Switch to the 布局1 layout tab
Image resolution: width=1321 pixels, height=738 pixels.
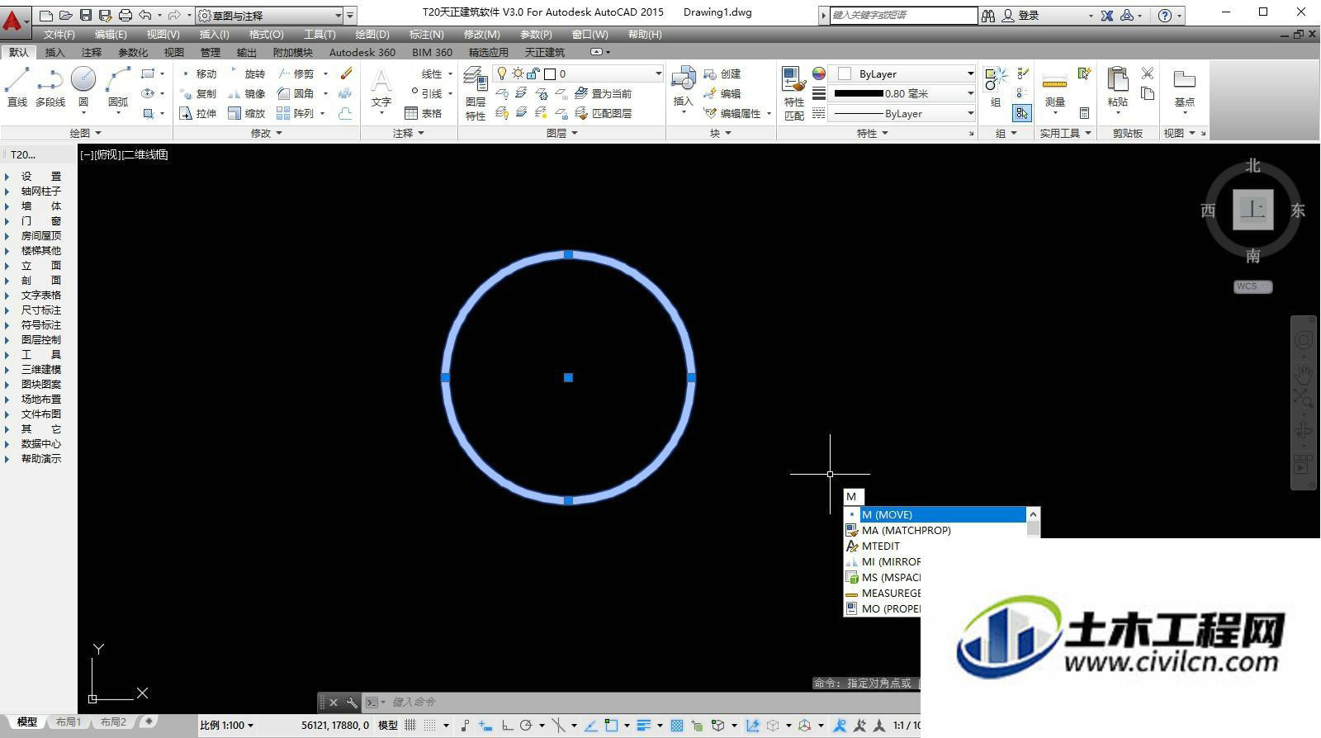tap(69, 721)
